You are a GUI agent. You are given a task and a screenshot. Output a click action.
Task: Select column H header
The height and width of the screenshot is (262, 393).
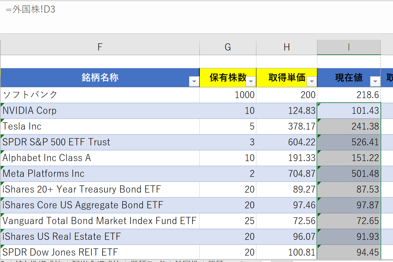click(x=287, y=47)
